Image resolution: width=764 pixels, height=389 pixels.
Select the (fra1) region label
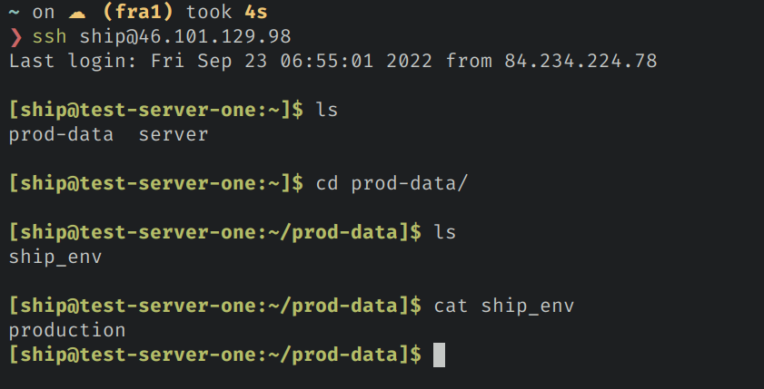pos(150,13)
